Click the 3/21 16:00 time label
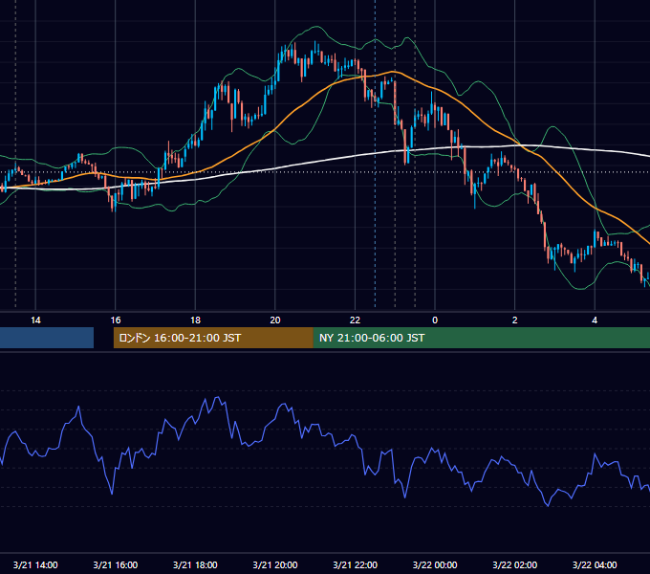 (116, 564)
